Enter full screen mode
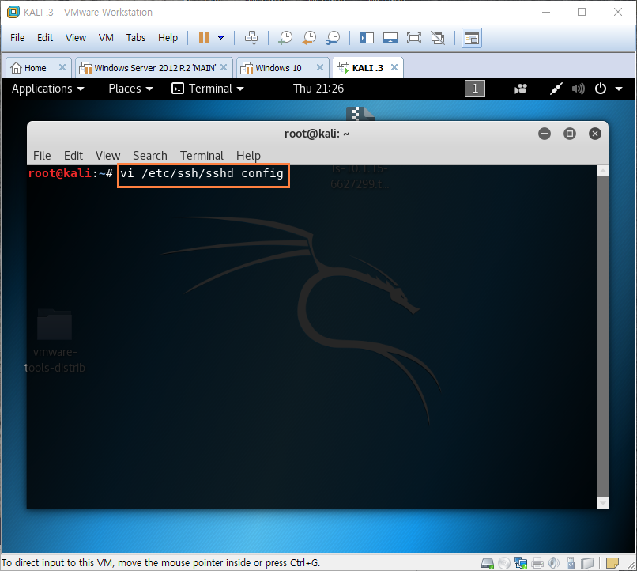The image size is (637, 571). pyautogui.click(x=414, y=38)
